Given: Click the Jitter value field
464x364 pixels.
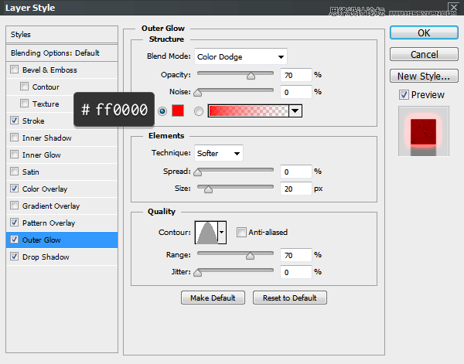Looking at the screenshot, I should click(x=296, y=272).
